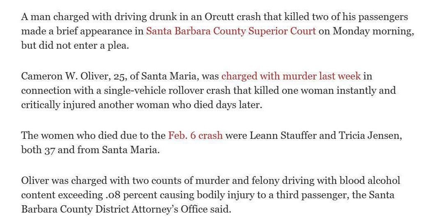436x222 pixels.
Task: Click the paragraph beginning 'The women who died'
Action: pos(211,143)
